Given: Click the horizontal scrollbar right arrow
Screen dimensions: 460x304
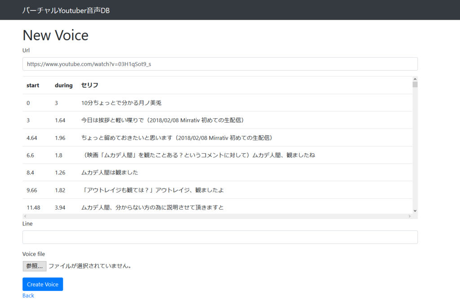Looking at the screenshot, I should (x=410, y=216).
